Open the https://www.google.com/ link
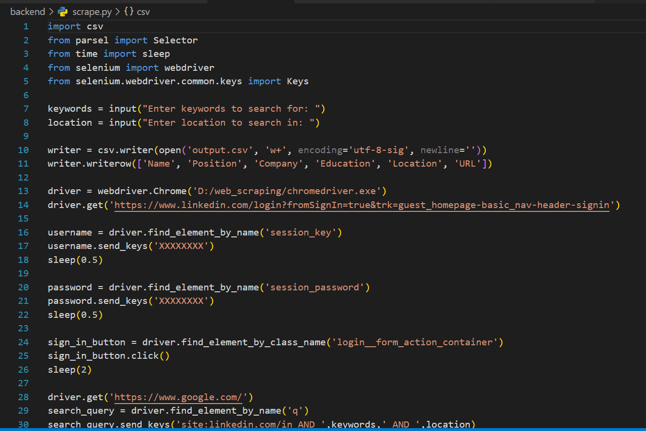646x431 pixels. pos(178,397)
